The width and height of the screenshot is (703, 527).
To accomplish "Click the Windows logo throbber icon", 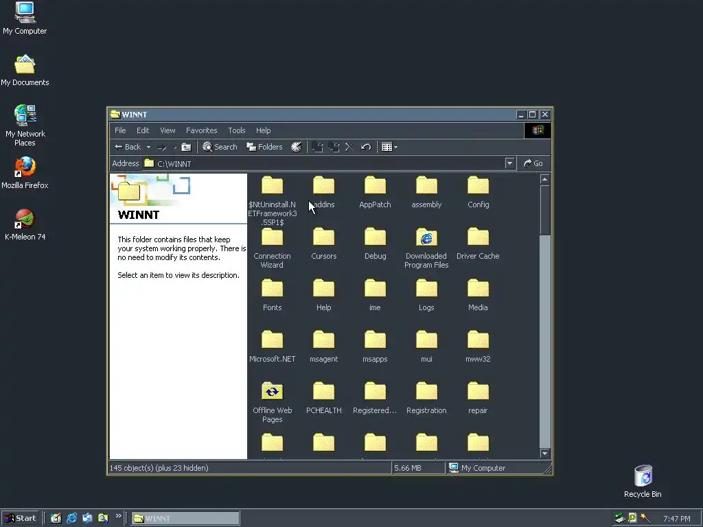I will click(538, 130).
